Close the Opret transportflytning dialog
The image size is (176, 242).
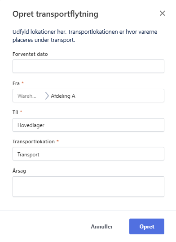tap(163, 14)
